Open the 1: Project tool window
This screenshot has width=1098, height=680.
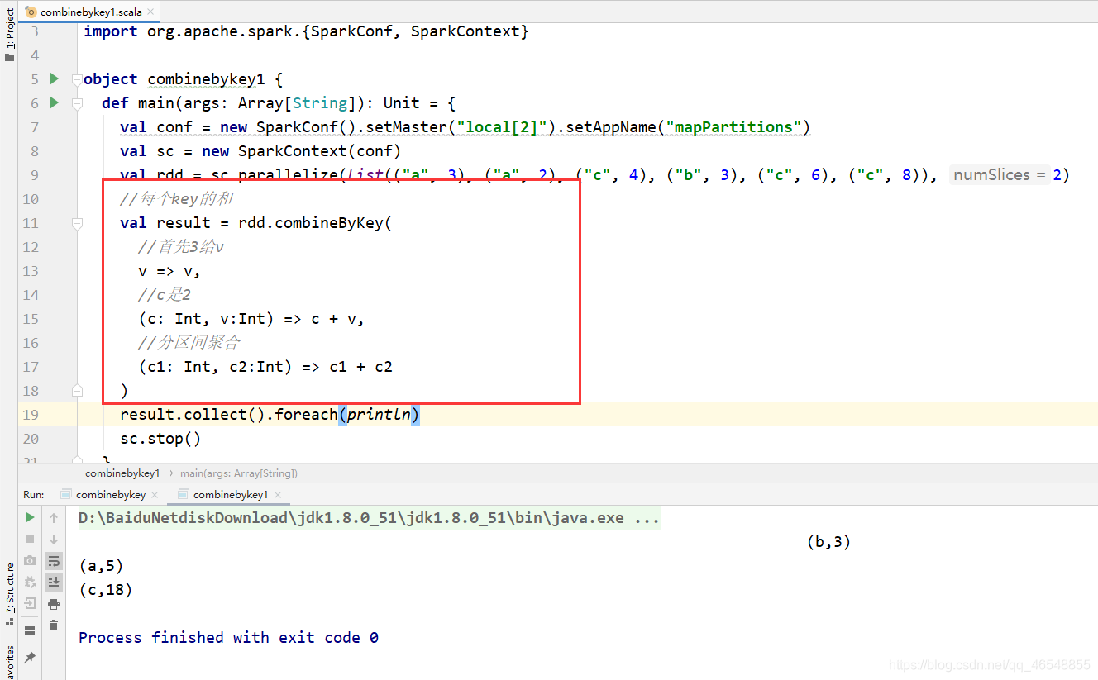[x=9, y=36]
